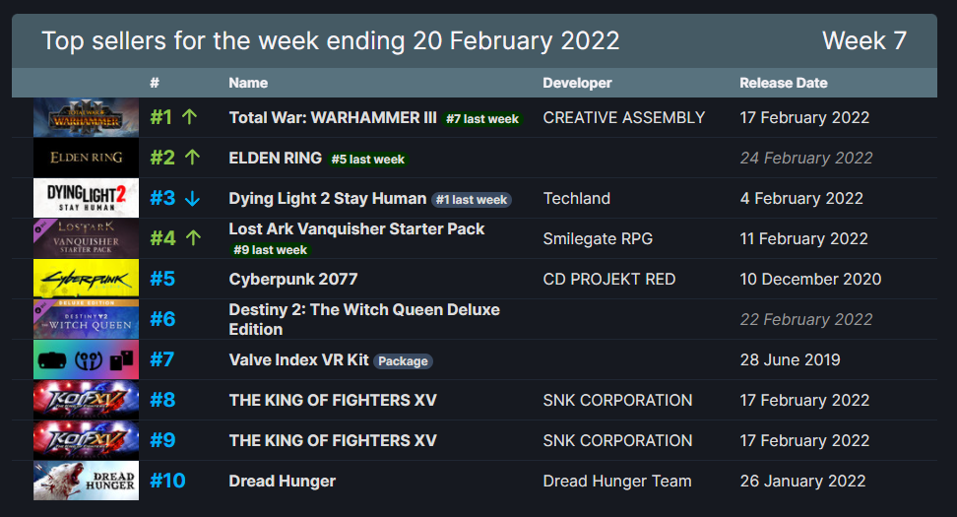This screenshot has height=517, width=957.
Task: Click the Total War: WARHAMMER III thumbnail
Action: pyautogui.click(x=86, y=117)
